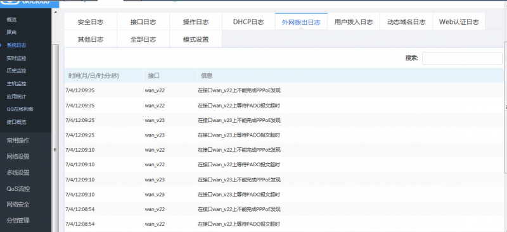This screenshot has height=232, width=507.
Task: Click sidebar scroll up arrow
Action: click(x=55, y=12)
